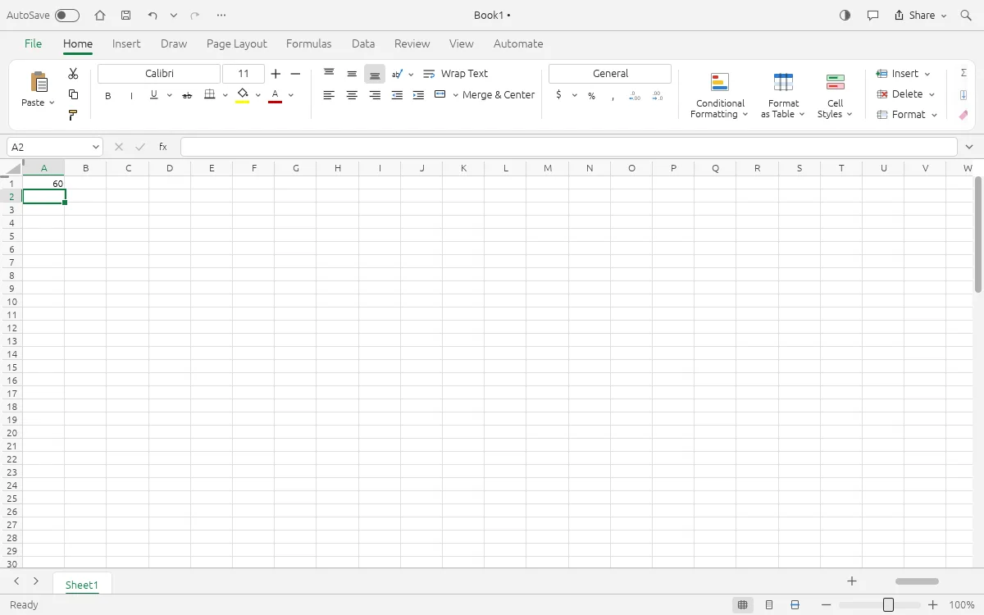Decrease font size with minus icon
Image resolution: width=984 pixels, height=615 pixels.
coord(296,74)
